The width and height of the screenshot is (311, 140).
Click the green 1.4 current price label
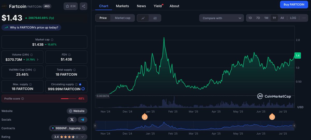[x=298, y=56]
